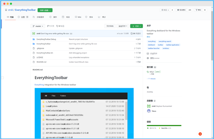Click the Everything link in README

(39, 85)
